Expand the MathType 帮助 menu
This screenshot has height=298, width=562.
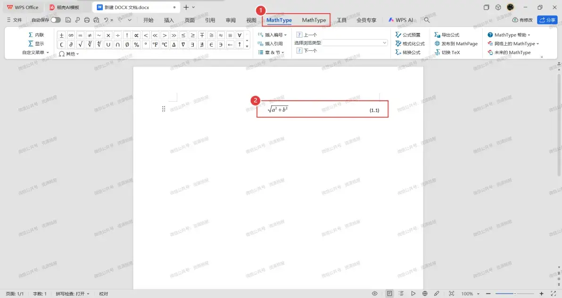point(509,35)
